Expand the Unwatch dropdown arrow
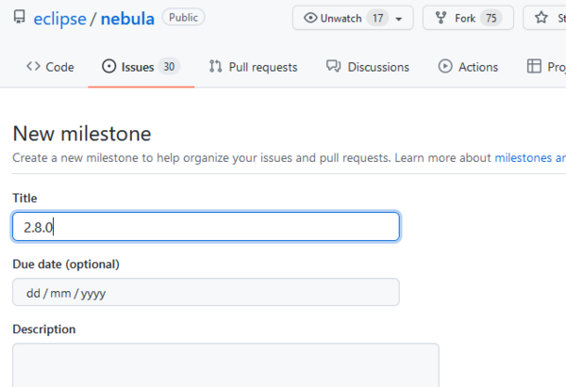Screen dimensions: 566x387 (399, 19)
